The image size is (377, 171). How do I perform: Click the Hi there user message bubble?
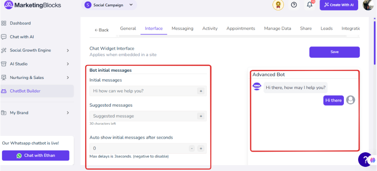click(x=334, y=100)
